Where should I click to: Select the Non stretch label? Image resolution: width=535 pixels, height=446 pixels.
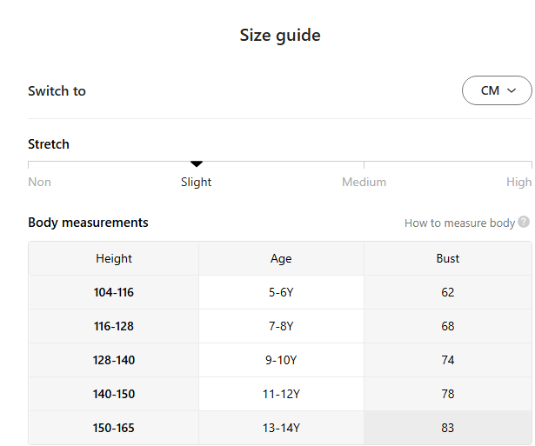pos(39,182)
